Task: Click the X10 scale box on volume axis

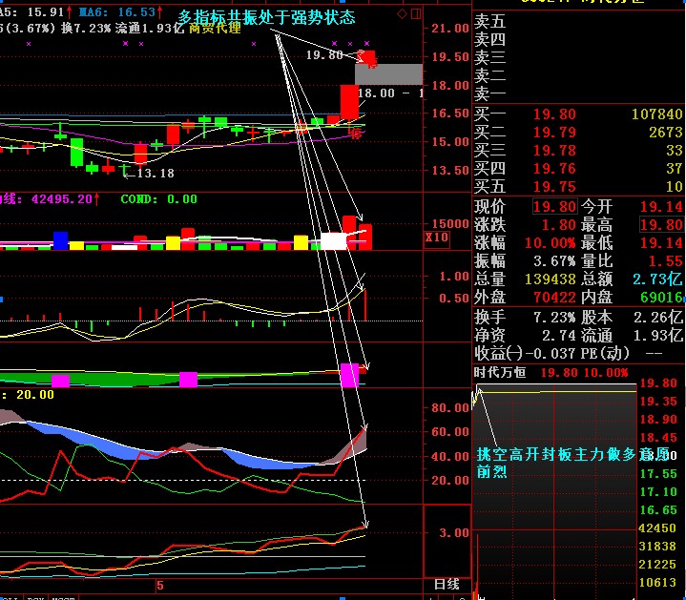Action: pyautogui.click(x=437, y=238)
